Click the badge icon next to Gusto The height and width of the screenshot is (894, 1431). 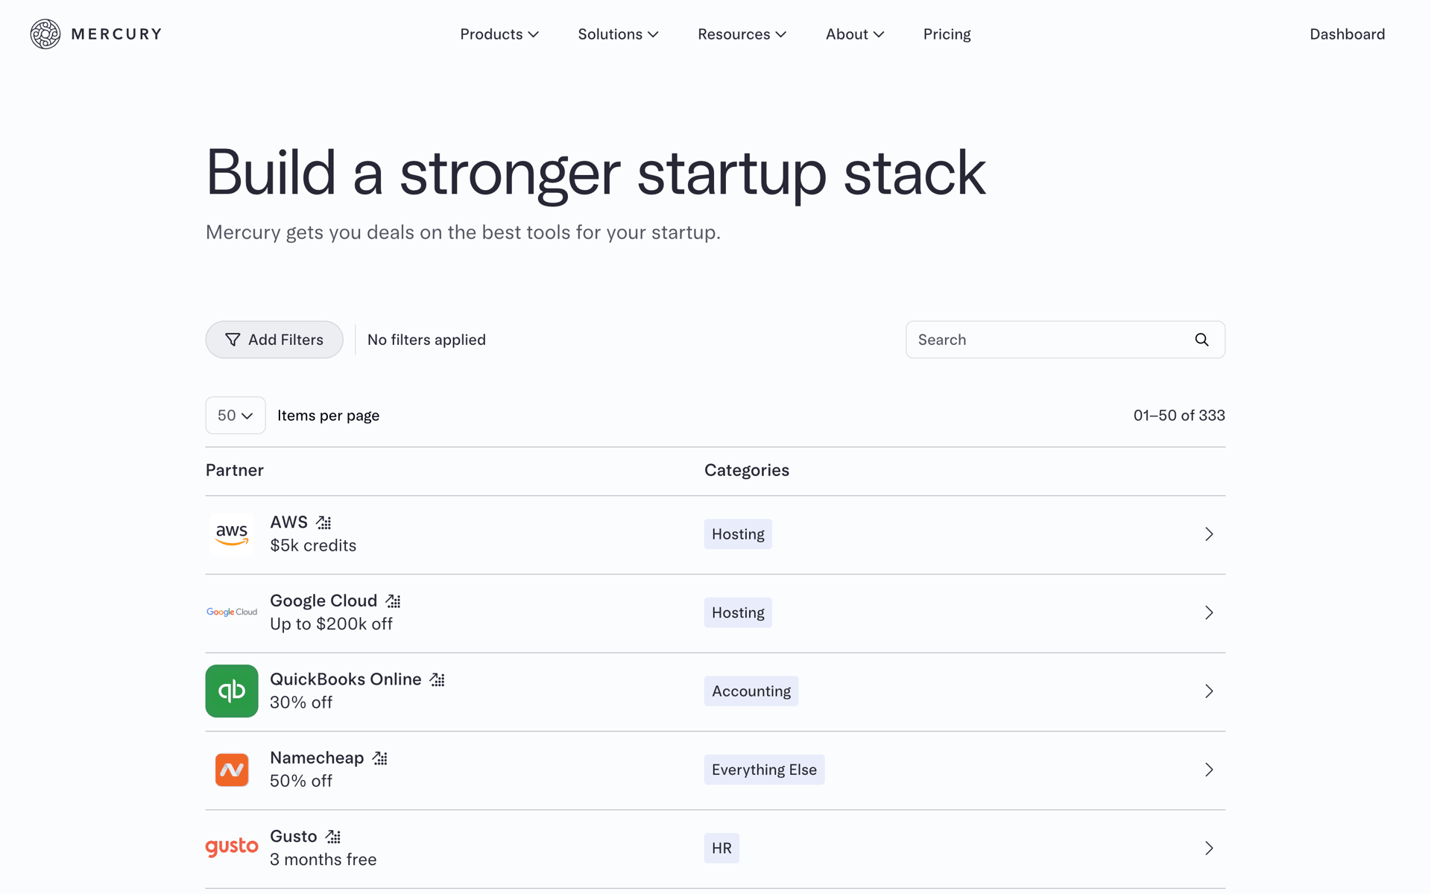333,837
